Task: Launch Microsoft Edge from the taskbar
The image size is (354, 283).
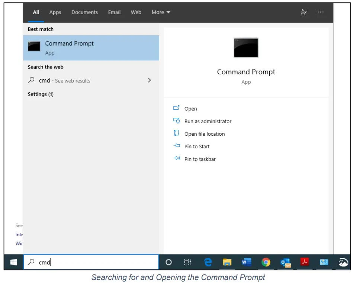Action: coord(208,262)
